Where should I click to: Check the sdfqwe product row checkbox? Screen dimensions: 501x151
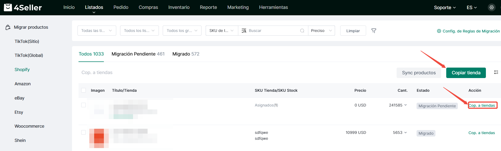pyautogui.click(x=84, y=132)
